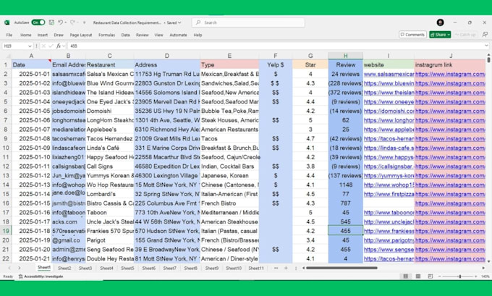Click the zoom out minus button
The width and height of the screenshot is (492, 296).
(x=439, y=276)
